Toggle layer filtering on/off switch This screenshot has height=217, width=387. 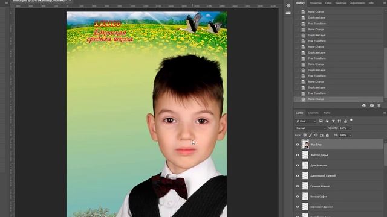click(x=351, y=120)
